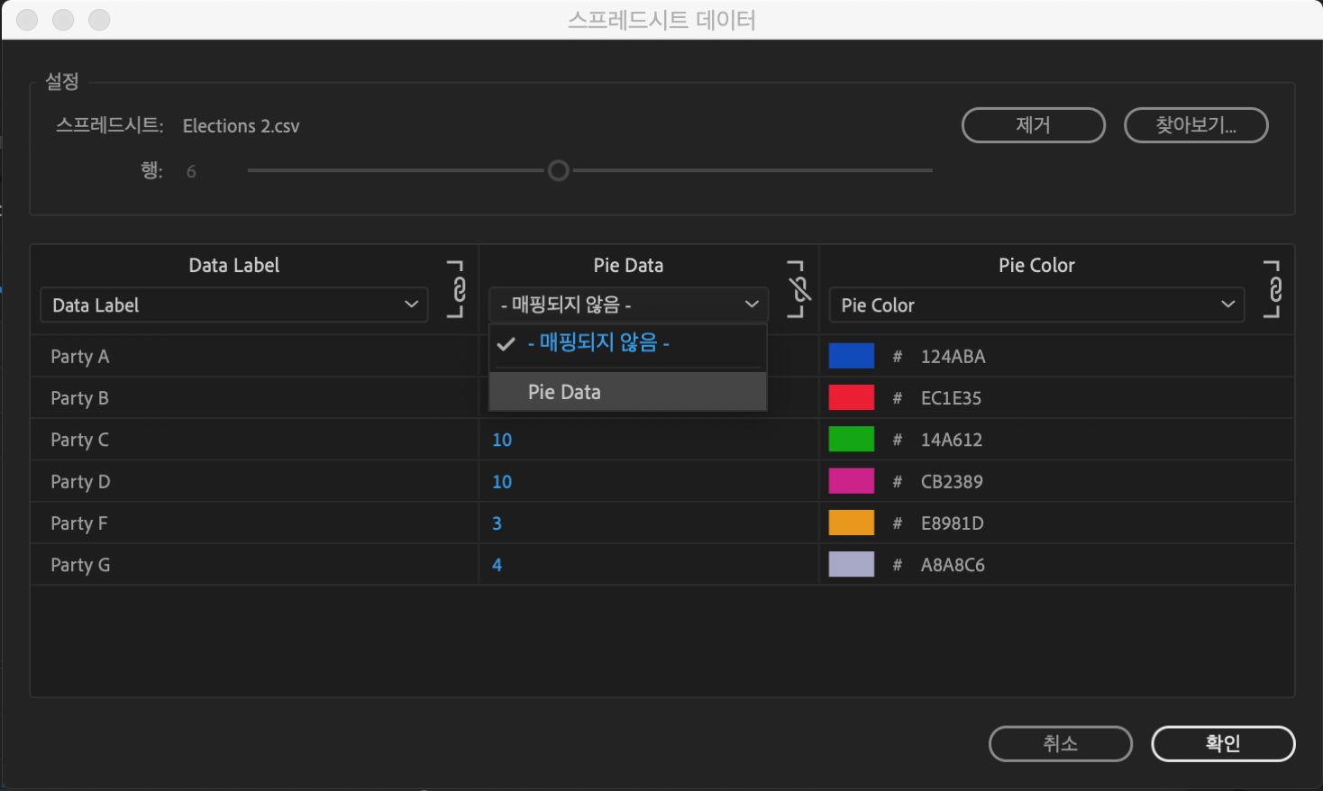Select the hex value 14A612
This screenshot has height=791, width=1323.
pos(952,440)
